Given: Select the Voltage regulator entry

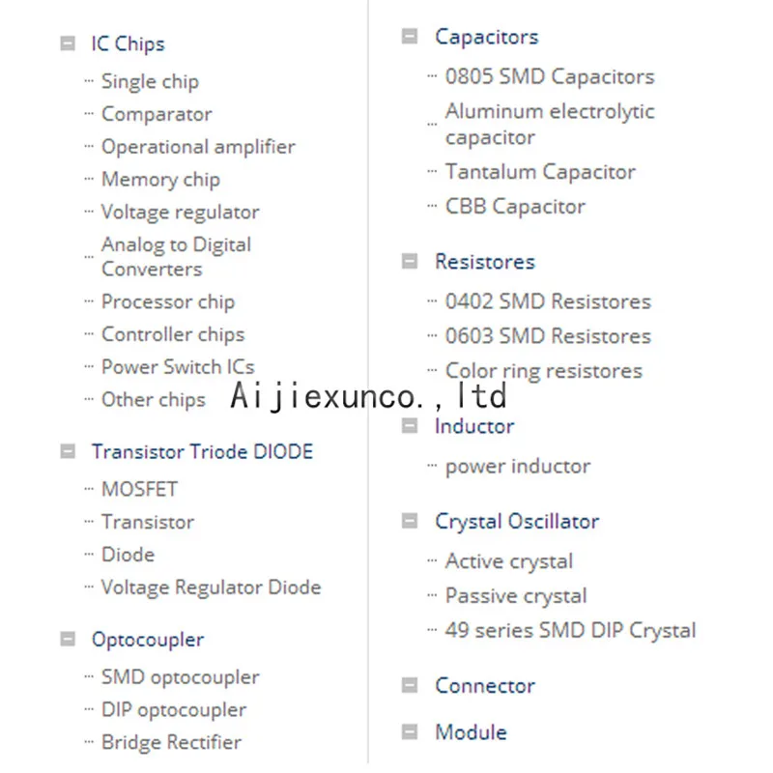Looking at the screenshot, I should [x=180, y=212].
